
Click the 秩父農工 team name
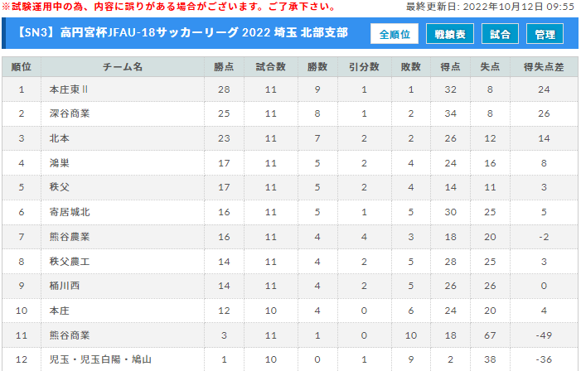pyautogui.click(x=70, y=262)
